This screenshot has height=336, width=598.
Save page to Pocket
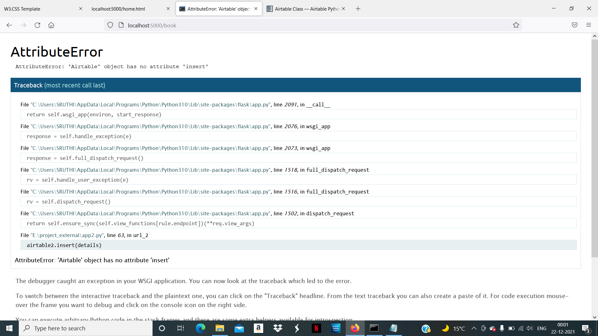coord(575,25)
